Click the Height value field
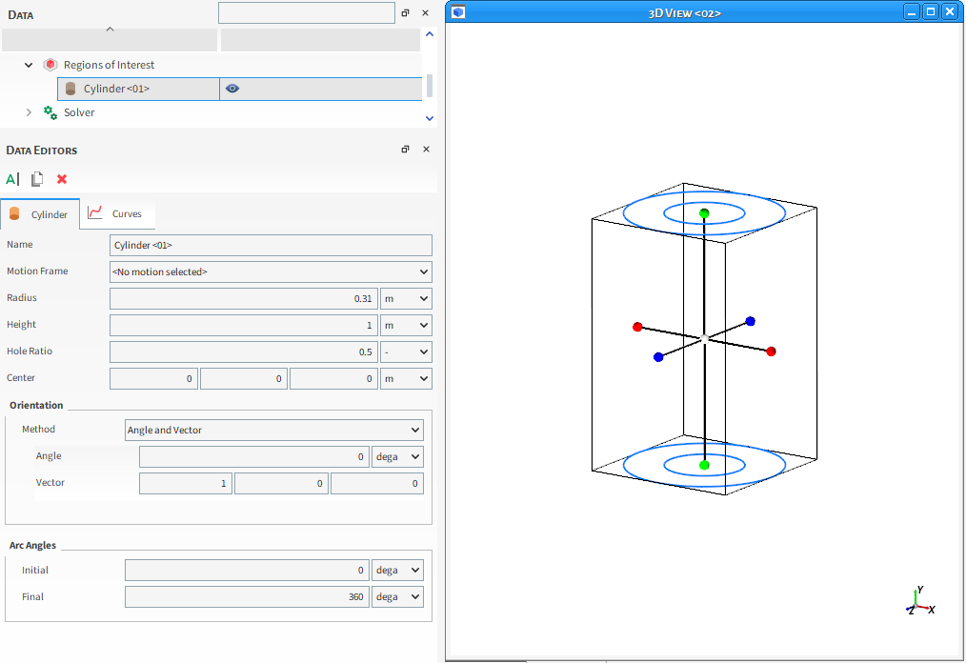 pyautogui.click(x=243, y=326)
